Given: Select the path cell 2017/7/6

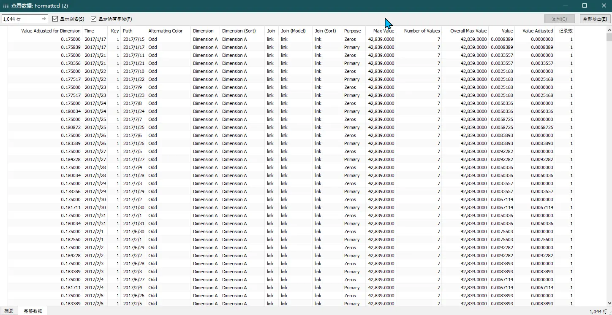Looking at the screenshot, I should [x=133, y=135].
